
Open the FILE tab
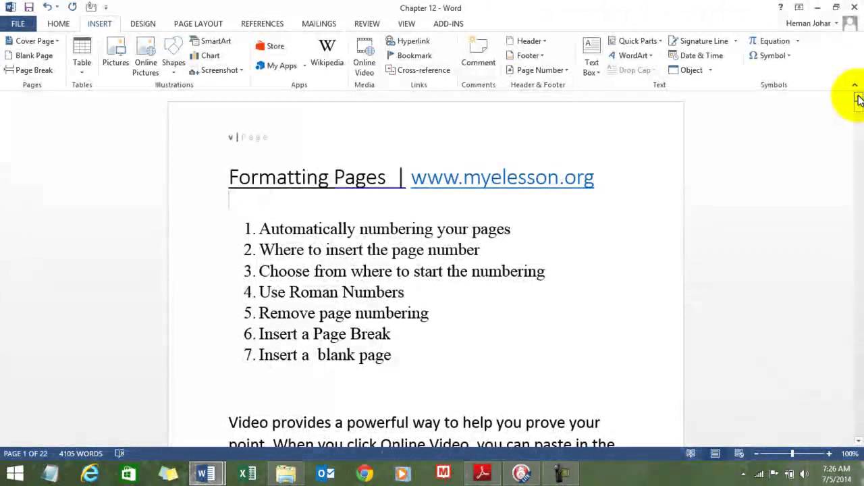click(18, 24)
